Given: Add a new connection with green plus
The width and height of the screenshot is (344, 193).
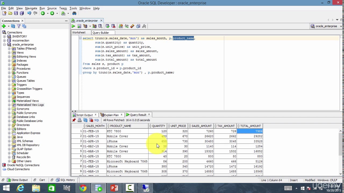Looking at the screenshot, I should 4,26.
